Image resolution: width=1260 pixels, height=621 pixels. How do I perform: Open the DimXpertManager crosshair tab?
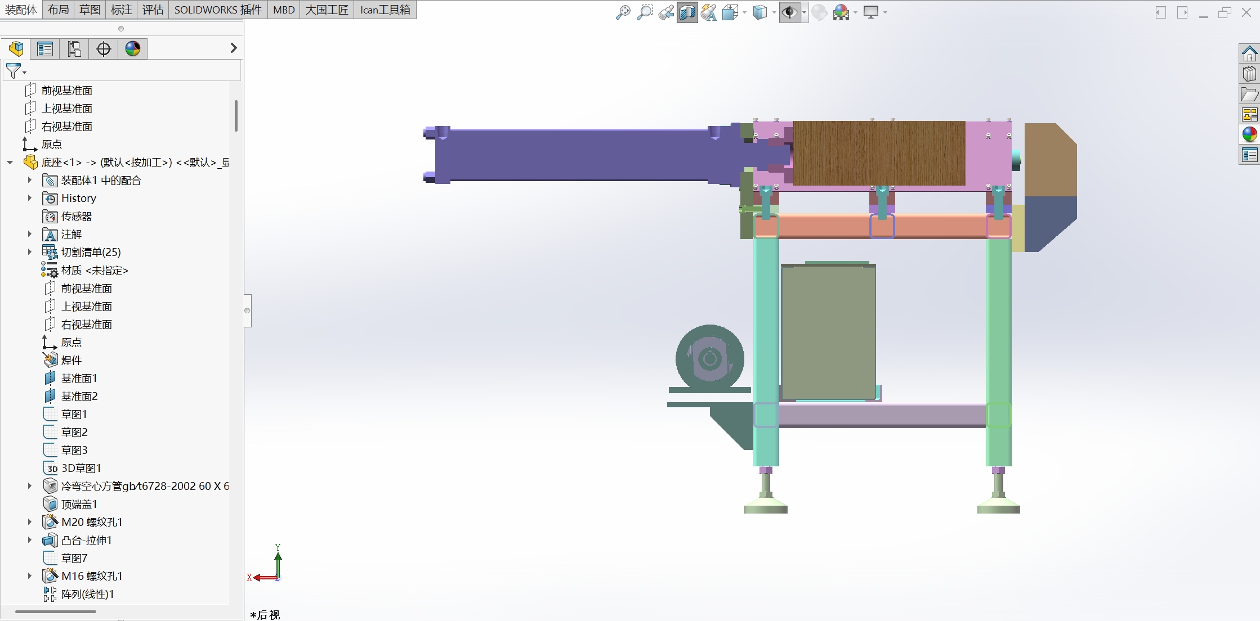coord(104,49)
